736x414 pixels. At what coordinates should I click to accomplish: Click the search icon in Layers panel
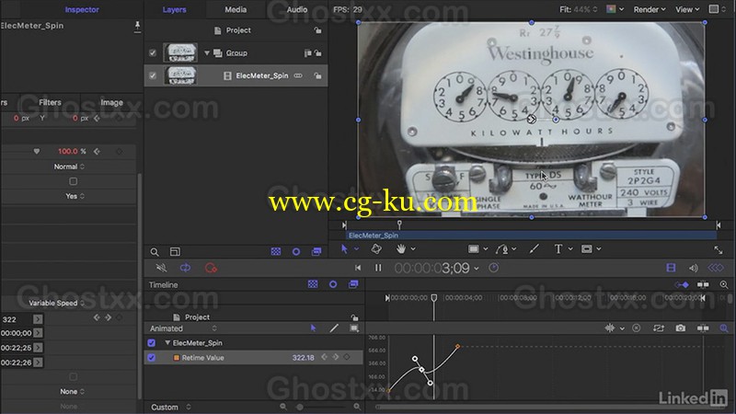pyautogui.click(x=155, y=252)
